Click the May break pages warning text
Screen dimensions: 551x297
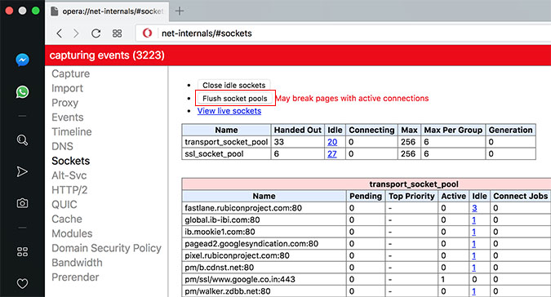pyautogui.click(x=352, y=98)
